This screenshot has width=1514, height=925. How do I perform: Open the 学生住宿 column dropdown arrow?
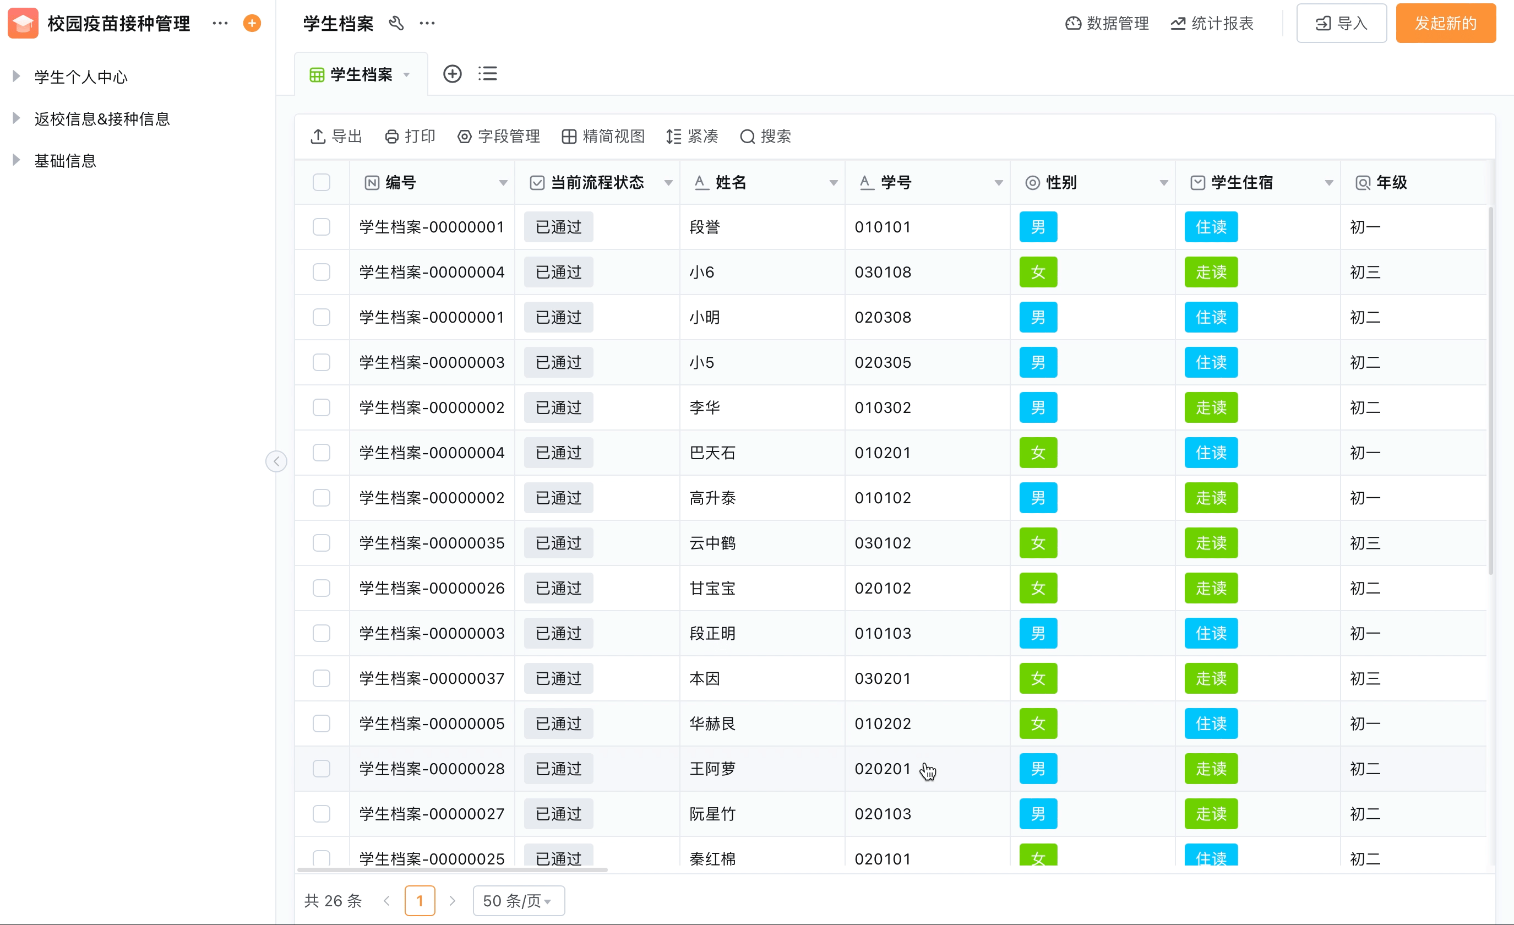1329,183
